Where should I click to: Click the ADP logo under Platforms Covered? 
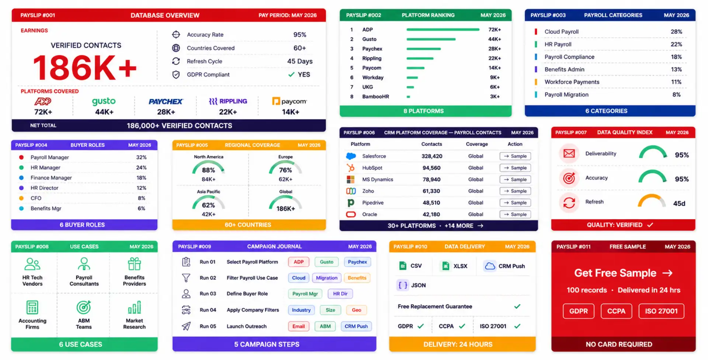point(43,101)
